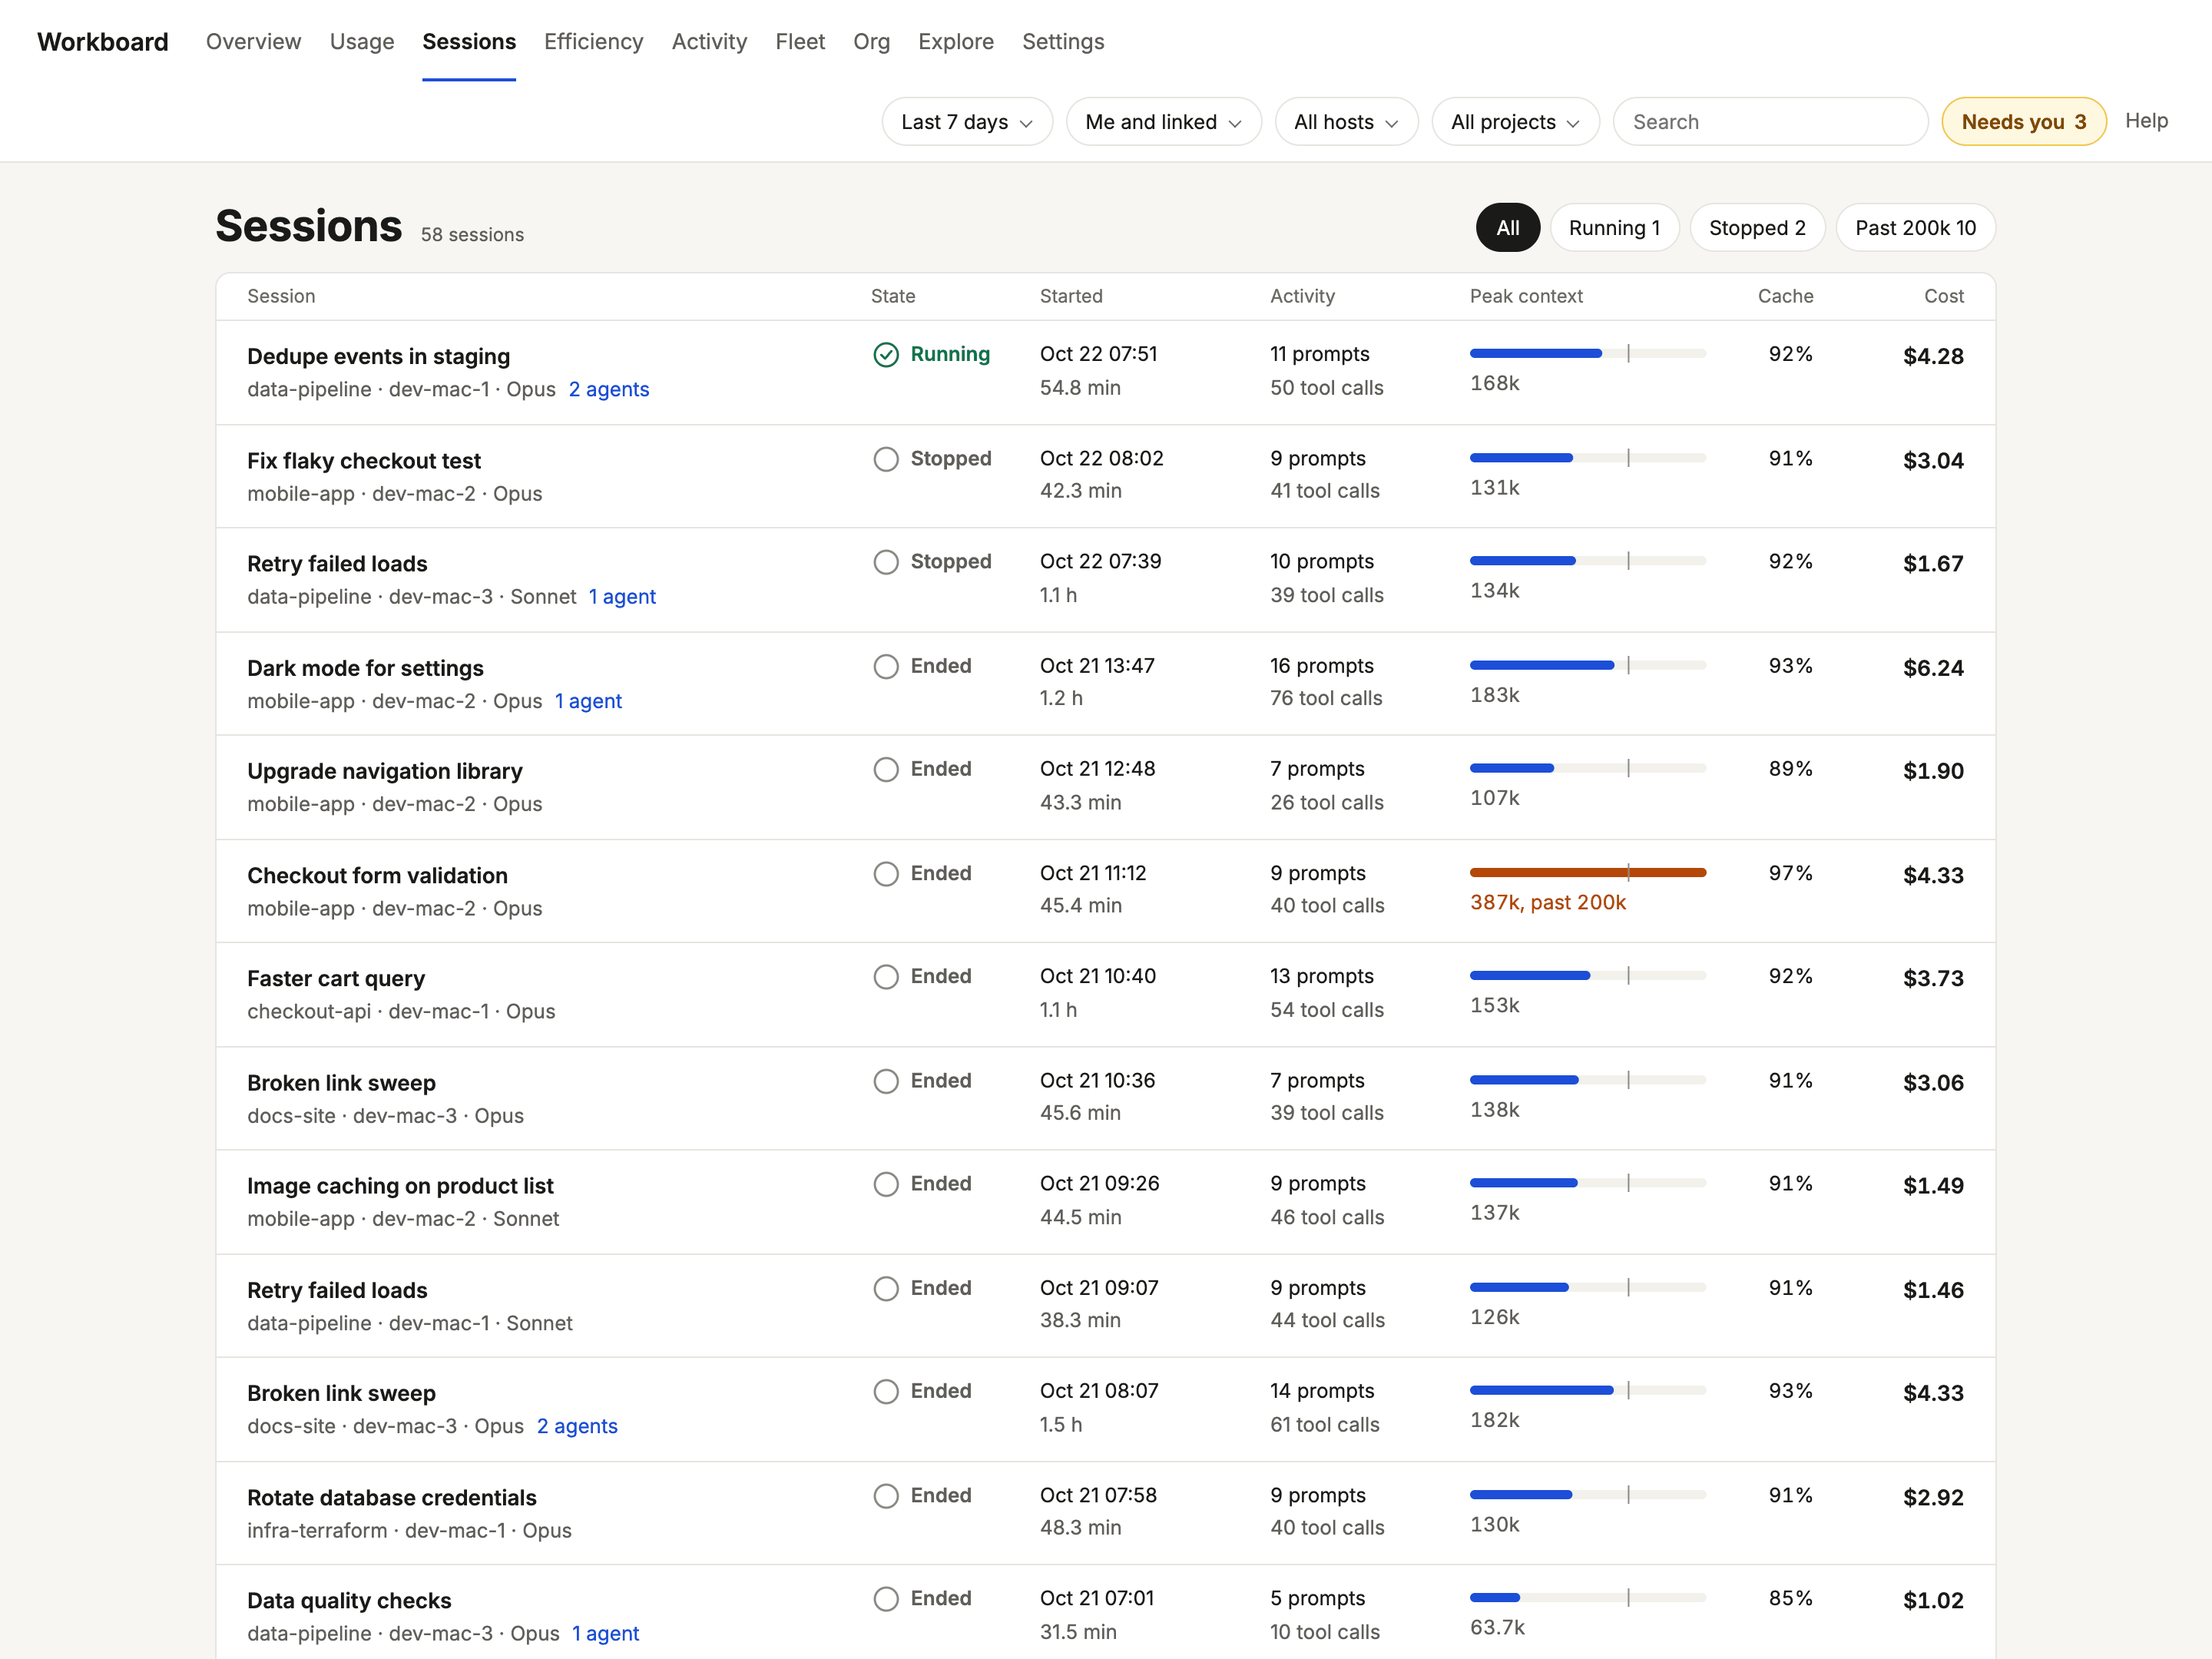2212x1659 pixels.
Task: Click the Stopped circle icon for Fix flaky checkout test
Action: (x=886, y=459)
